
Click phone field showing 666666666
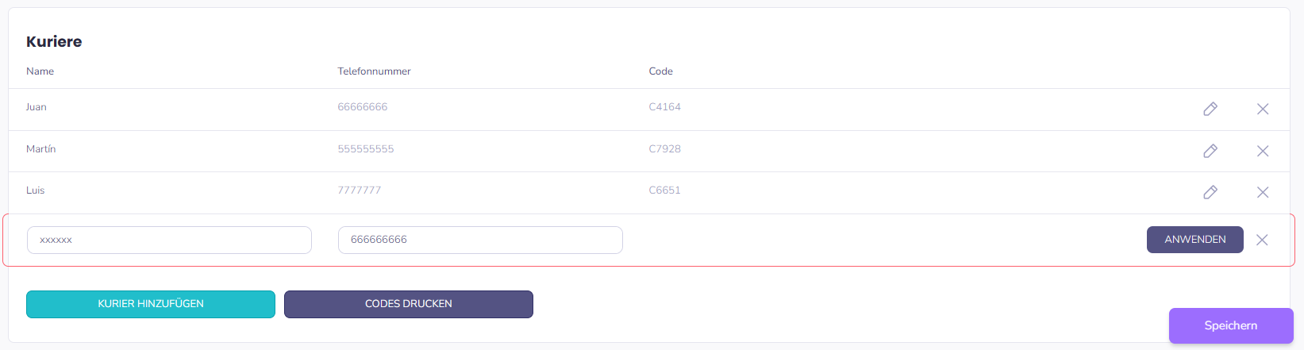click(480, 240)
